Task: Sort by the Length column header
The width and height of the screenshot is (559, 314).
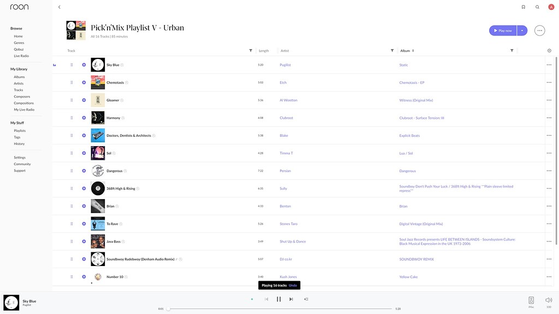Action: pos(264,51)
